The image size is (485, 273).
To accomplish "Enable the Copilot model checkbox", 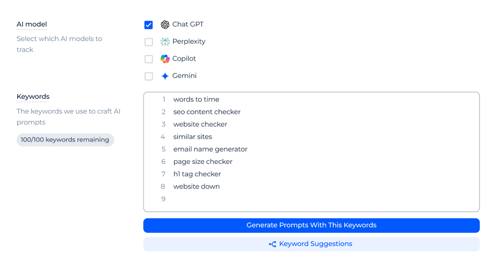I will [x=149, y=59].
